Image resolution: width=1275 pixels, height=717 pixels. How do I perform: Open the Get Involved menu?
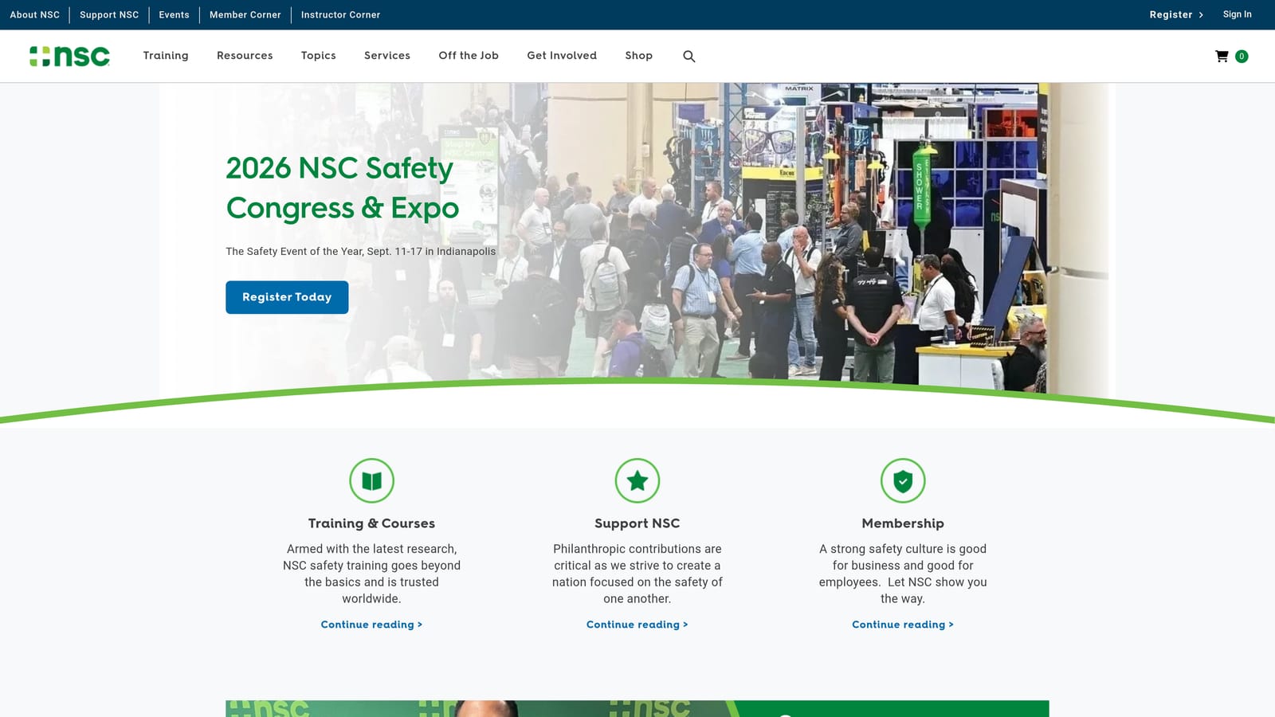click(x=562, y=56)
